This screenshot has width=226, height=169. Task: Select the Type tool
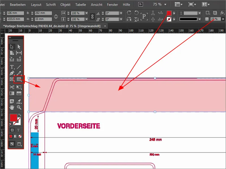[12, 67]
